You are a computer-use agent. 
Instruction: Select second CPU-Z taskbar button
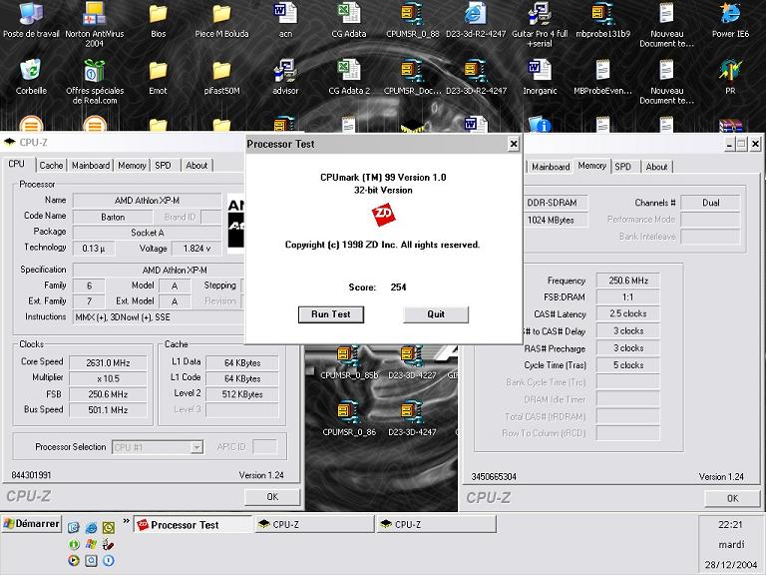click(x=436, y=525)
